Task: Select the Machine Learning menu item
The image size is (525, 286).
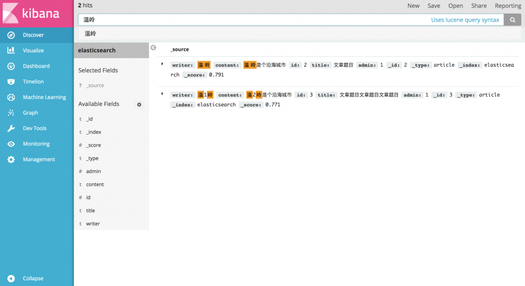Action: (44, 97)
